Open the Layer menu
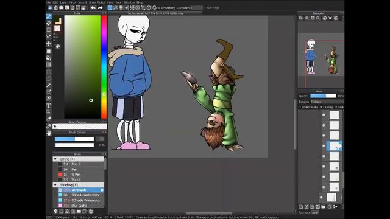Screen dimensions: 390x219 (x=64, y=2)
